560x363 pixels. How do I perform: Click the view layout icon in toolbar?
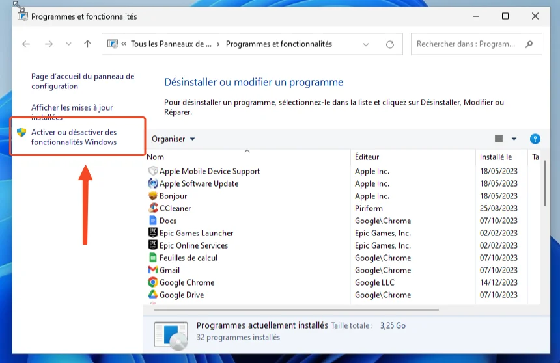(499, 139)
